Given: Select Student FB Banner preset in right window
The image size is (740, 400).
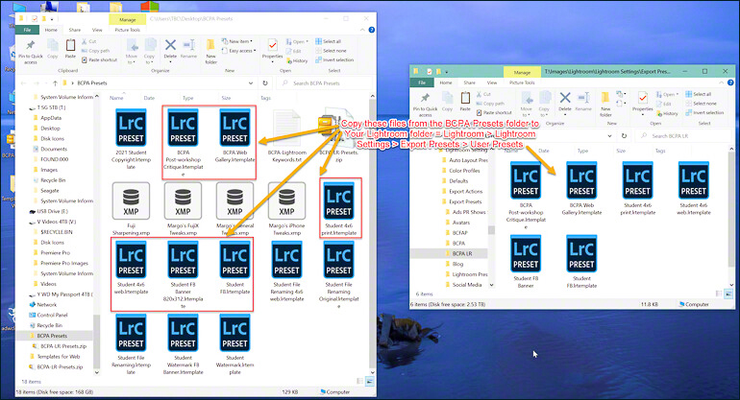Looking at the screenshot, I should pyautogui.click(x=526, y=262).
